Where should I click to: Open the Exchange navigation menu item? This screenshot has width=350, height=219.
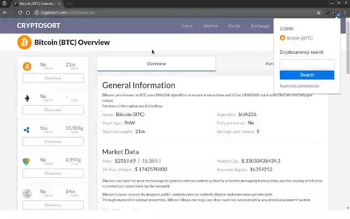point(260,26)
